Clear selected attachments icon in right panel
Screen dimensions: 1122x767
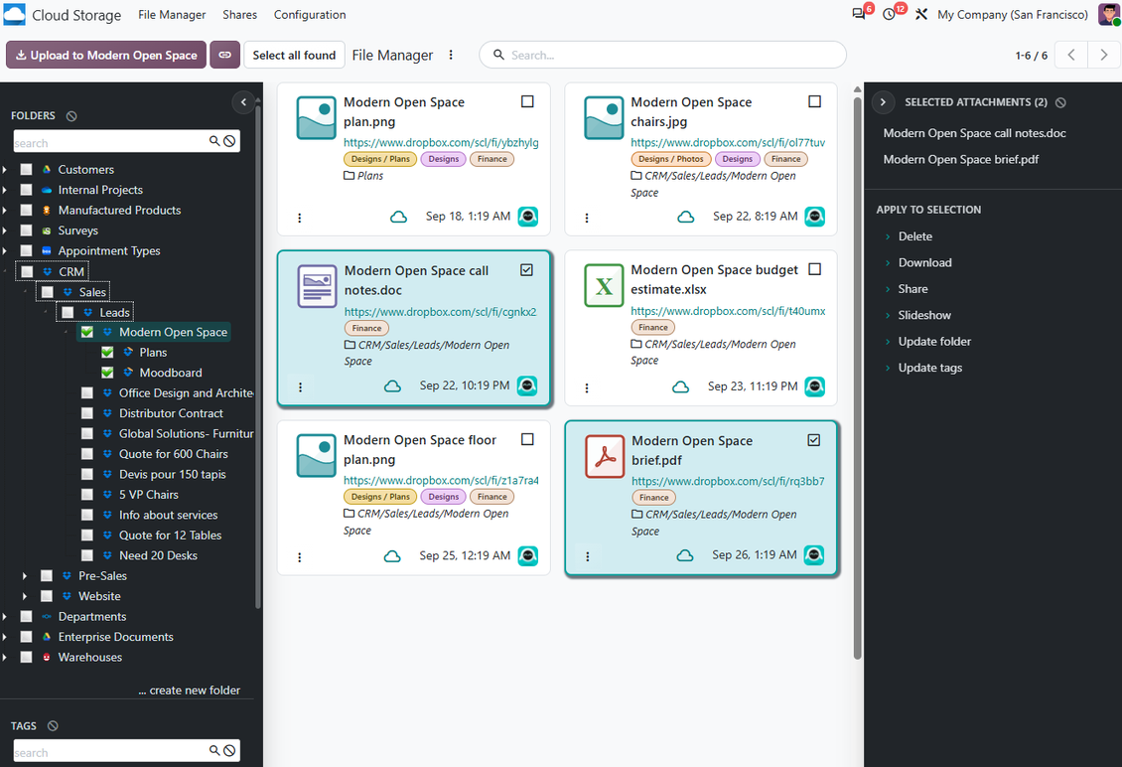[x=1061, y=102]
